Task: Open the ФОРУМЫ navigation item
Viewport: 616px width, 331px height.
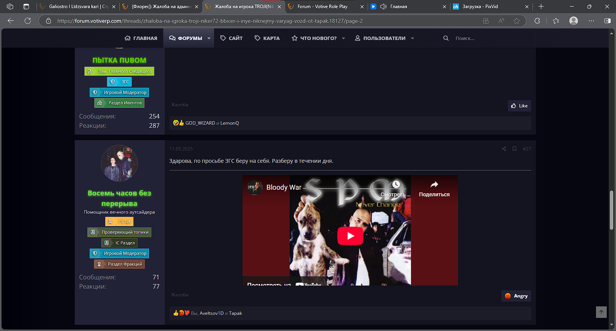Action: (186, 38)
